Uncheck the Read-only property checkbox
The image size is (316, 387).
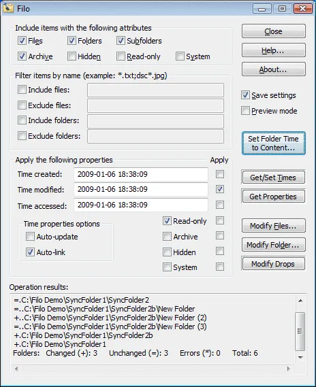point(167,220)
